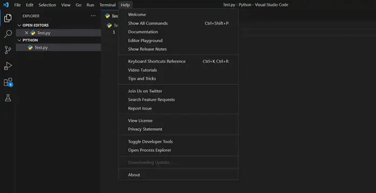Choose Show All Commands
The width and height of the screenshot is (376, 193).
[178, 23]
